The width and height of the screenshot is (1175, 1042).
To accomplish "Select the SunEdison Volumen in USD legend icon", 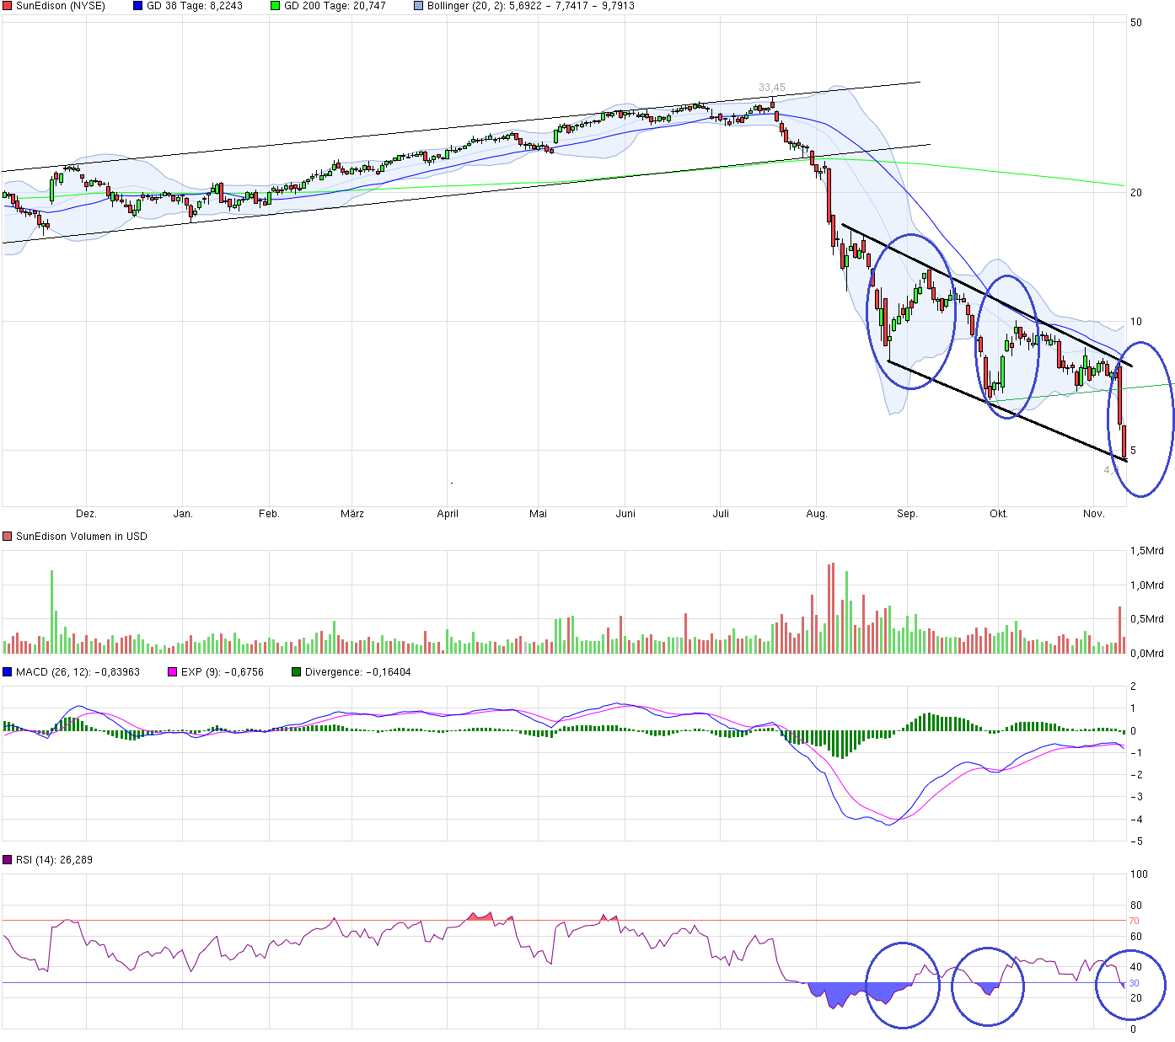I will 8,536.
